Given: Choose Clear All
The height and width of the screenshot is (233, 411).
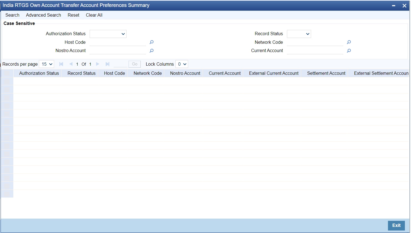Looking at the screenshot, I should pyautogui.click(x=94, y=15).
